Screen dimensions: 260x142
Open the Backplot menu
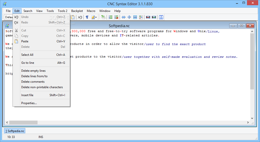click(77, 11)
